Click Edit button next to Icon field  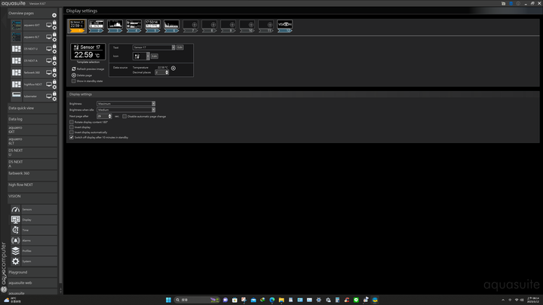155,56
